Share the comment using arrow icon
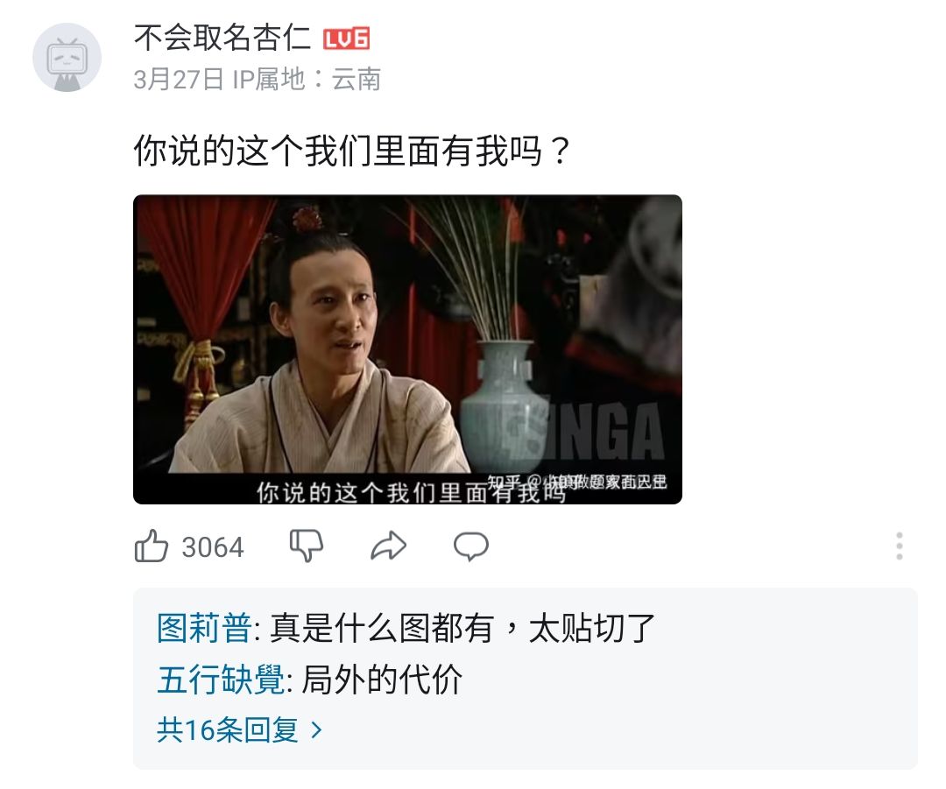The image size is (946, 789). pyautogui.click(x=389, y=546)
